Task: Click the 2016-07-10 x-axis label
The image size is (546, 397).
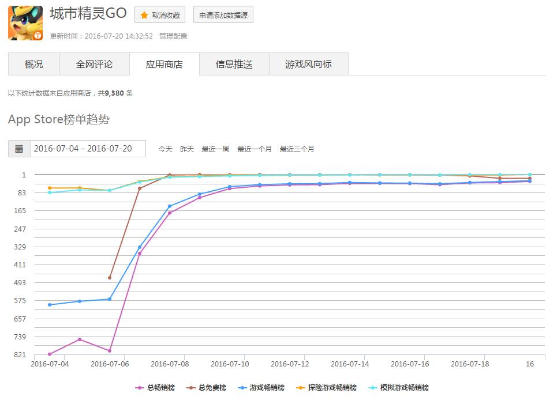Action: pos(230,364)
